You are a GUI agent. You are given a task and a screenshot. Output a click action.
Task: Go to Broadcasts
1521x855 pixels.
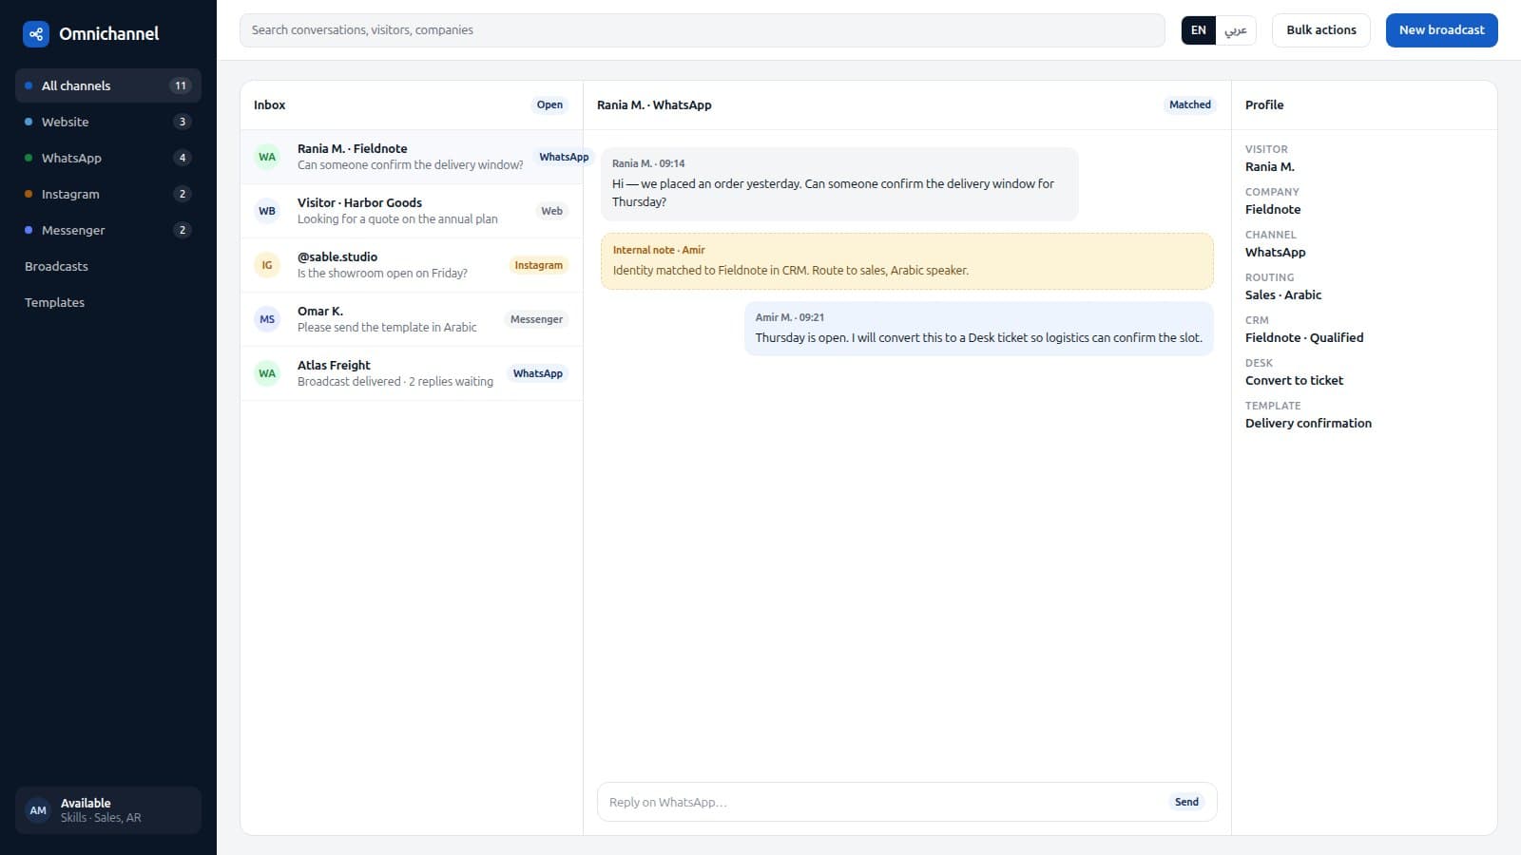(x=108, y=266)
